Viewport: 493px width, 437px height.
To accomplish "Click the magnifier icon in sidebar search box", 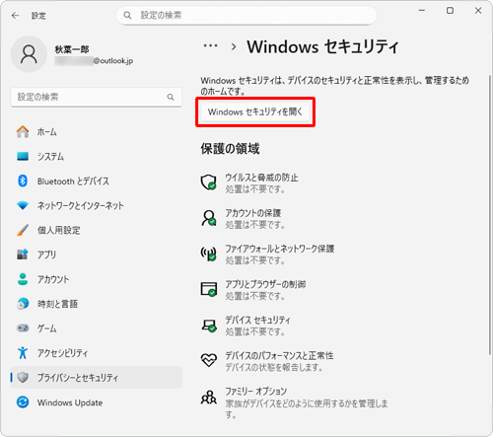I will 171,97.
